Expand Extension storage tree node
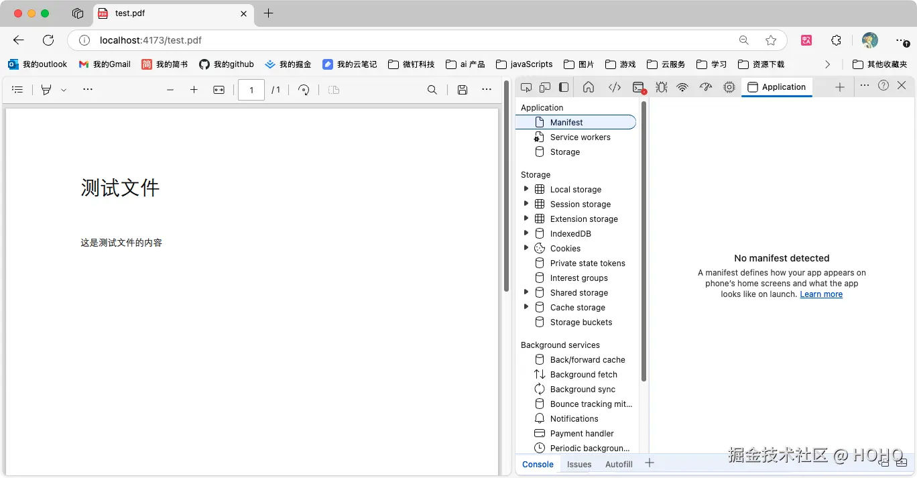917x478 pixels. 526,219
